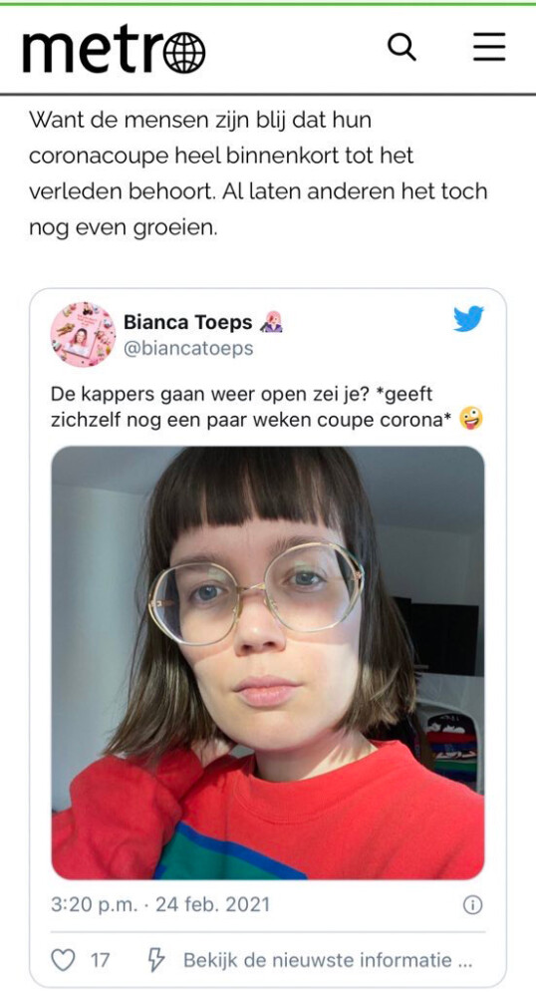Open Bianca Toeps' round profile avatar
This screenshot has width=536, height=997.
[84, 334]
